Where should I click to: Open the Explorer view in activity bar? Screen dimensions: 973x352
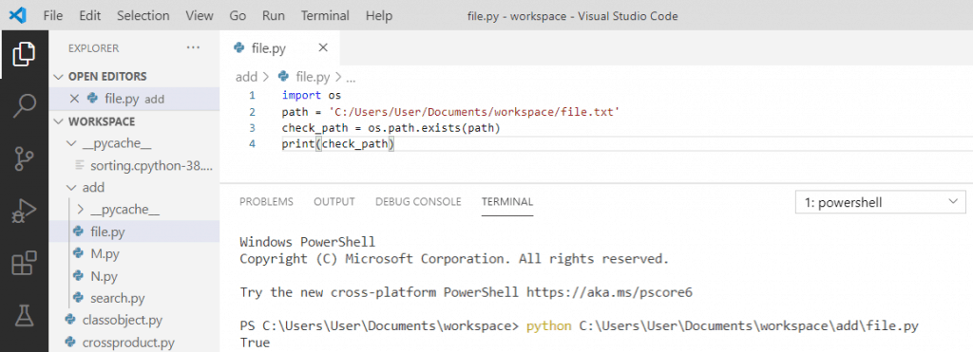[x=24, y=54]
